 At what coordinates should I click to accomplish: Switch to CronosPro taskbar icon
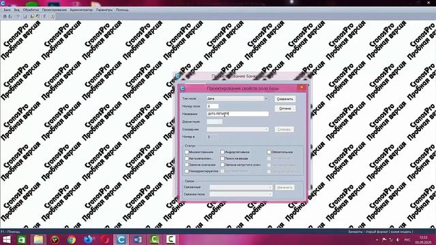pyautogui.click(x=121, y=240)
